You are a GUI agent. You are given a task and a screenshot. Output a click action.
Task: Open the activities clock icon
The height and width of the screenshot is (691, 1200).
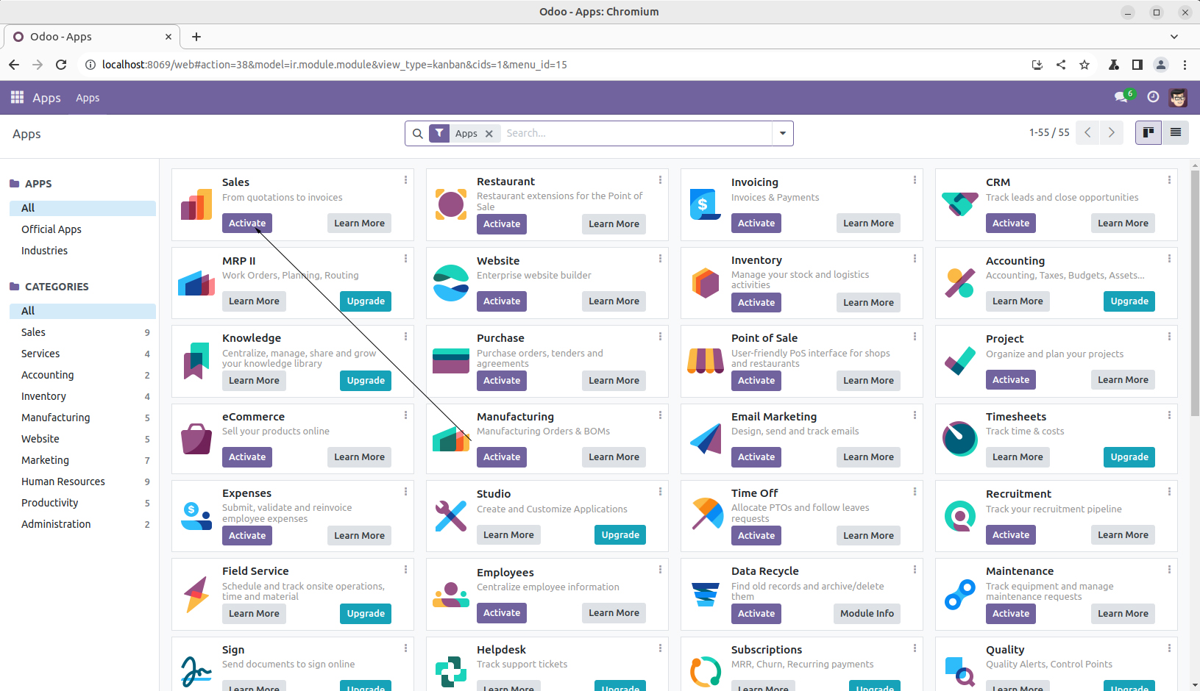pos(1153,97)
